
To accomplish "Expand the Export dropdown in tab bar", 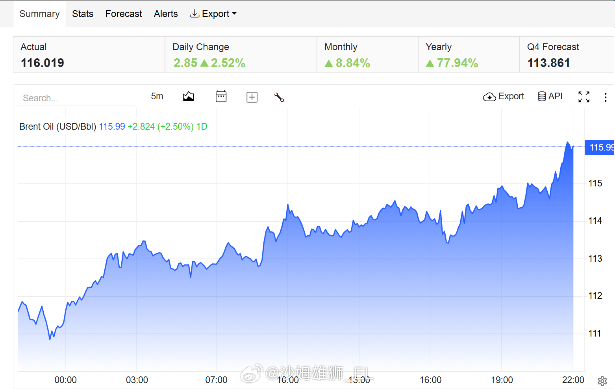I will coord(213,14).
